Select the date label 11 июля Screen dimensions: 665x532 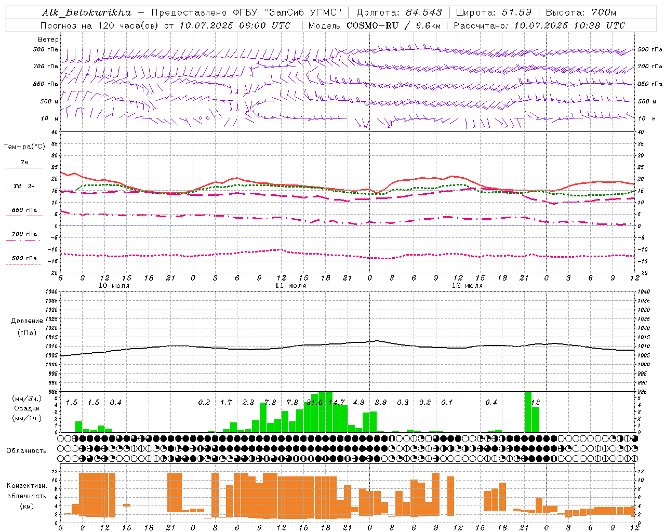[290, 286]
